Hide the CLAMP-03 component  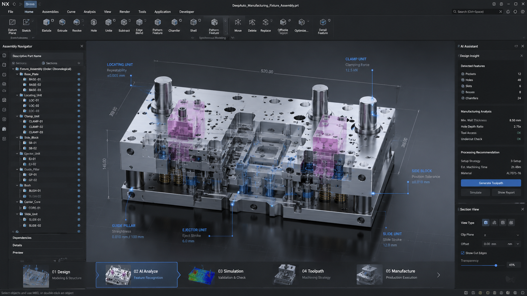click(79, 132)
